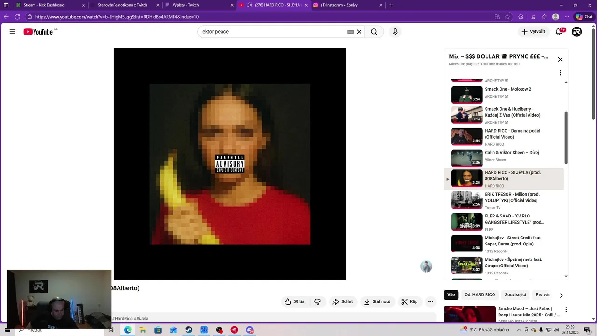This screenshot has height=336, width=597.
Task: Mute audio icon on HARD RICO tab
Action: pyautogui.click(x=250, y=5)
